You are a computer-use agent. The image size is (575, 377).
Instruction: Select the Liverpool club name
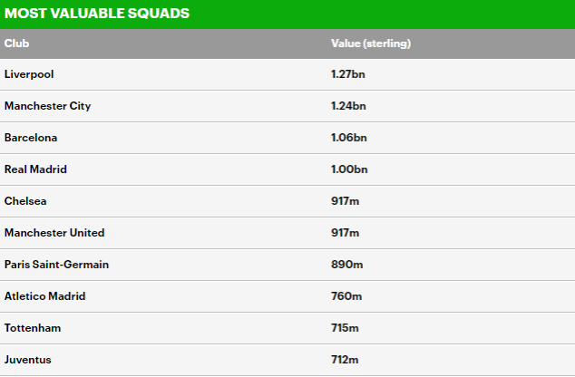coord(29,74)
